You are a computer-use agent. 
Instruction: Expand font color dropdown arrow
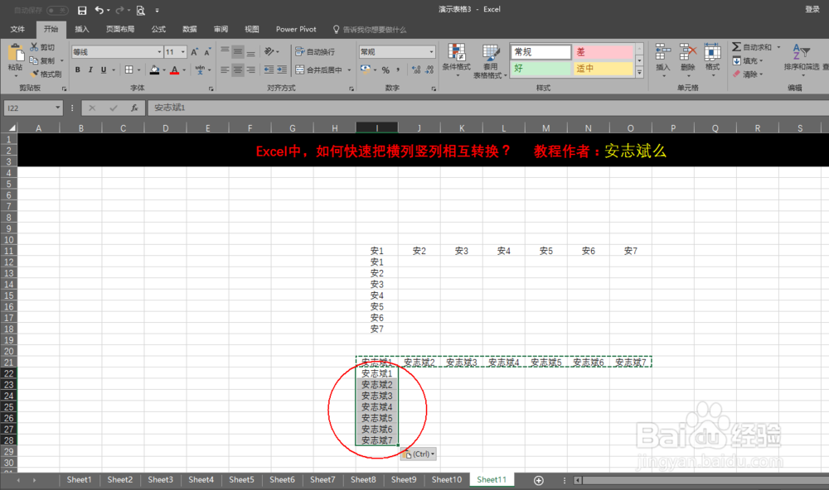(x=184, y=70)
